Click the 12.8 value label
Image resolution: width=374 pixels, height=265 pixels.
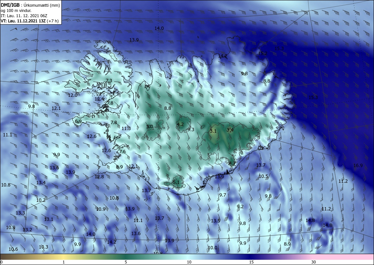point(99,176)
